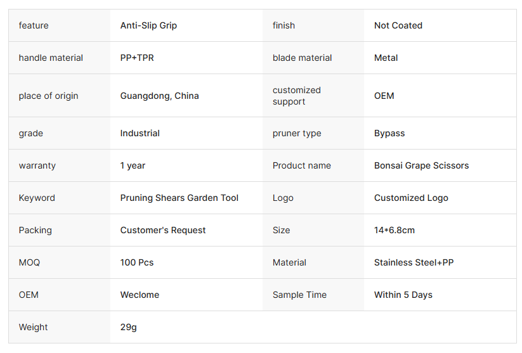Click the 'PP+TPR' handle material value
The width and height of the screenshot is (522, 353).
point(137,58)
